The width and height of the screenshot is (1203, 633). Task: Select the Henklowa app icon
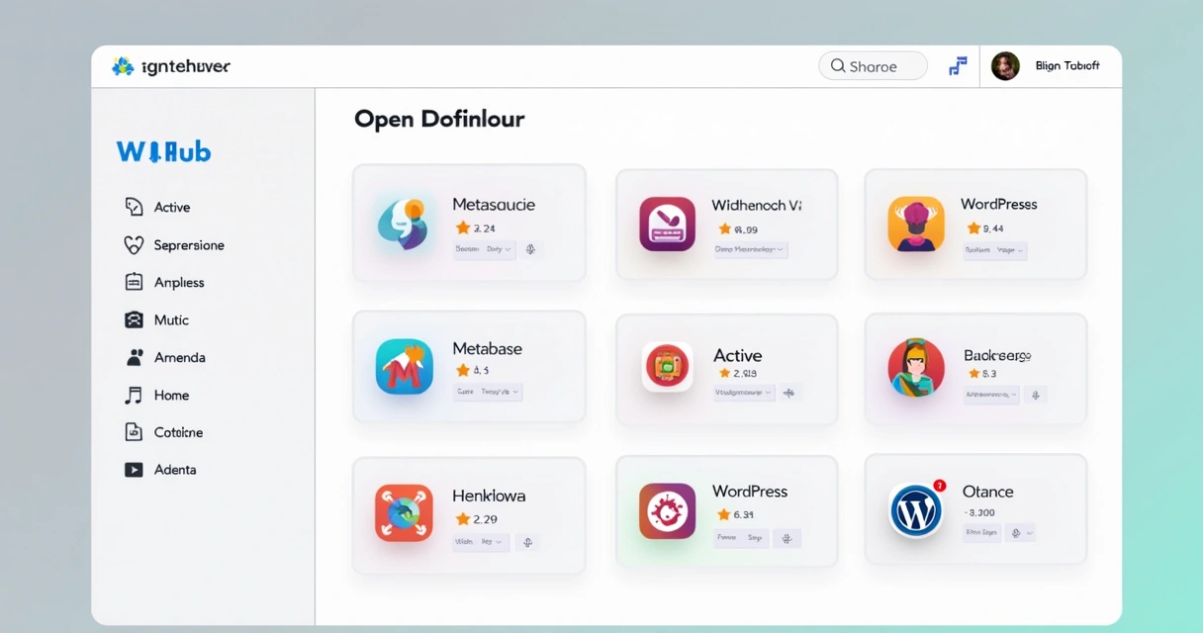click(x=405, y=512)
